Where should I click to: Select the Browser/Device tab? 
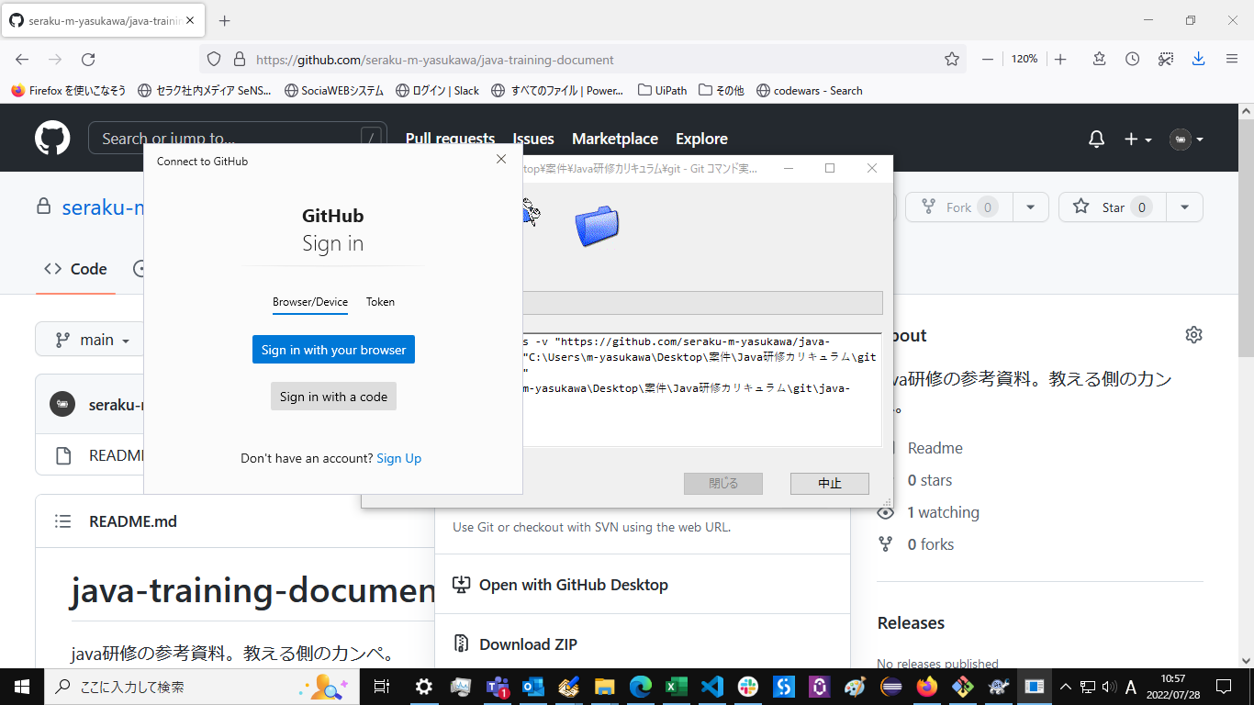(x=310, y=302)
